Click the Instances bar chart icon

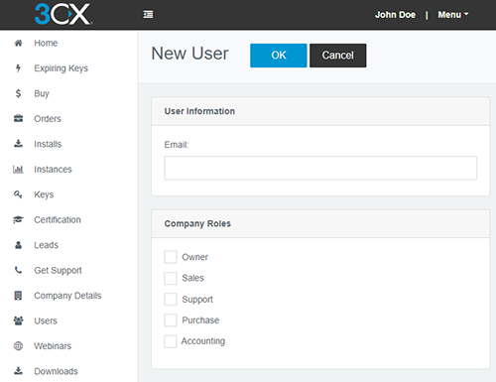18,169
